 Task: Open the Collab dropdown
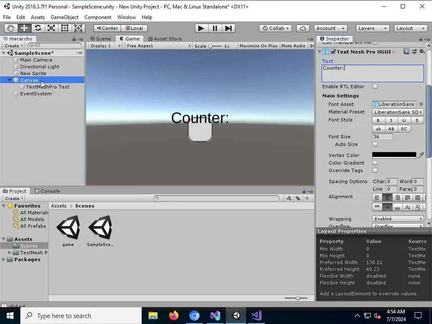point(275,28)
